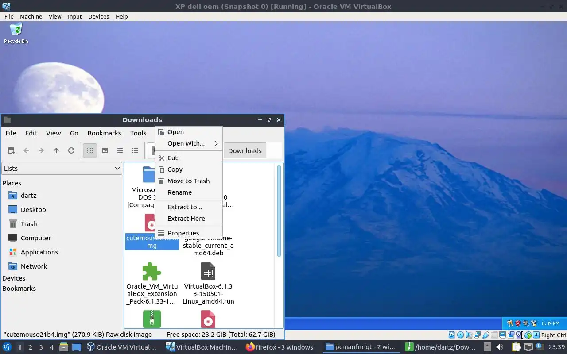
Task: Switch to detailed list view mode
Action: pyautogui.click(x=135, y=150)
